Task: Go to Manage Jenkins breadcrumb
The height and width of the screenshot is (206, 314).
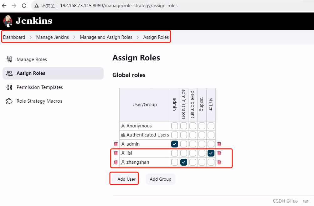Action: pos(53,37)
